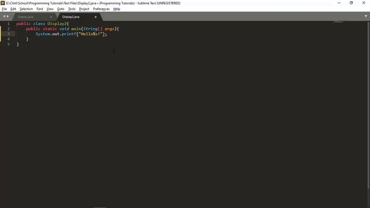Click the String type in line 2
Screen dimensions: 370x208
90,29
